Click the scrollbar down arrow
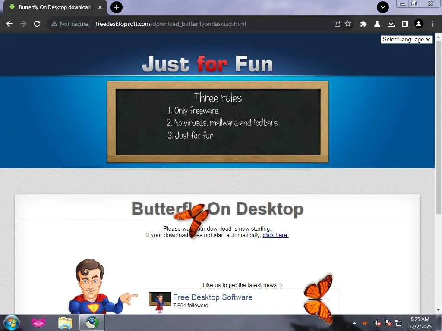The height and width of the screenshot is (331, 442). [x=438, y=310]
